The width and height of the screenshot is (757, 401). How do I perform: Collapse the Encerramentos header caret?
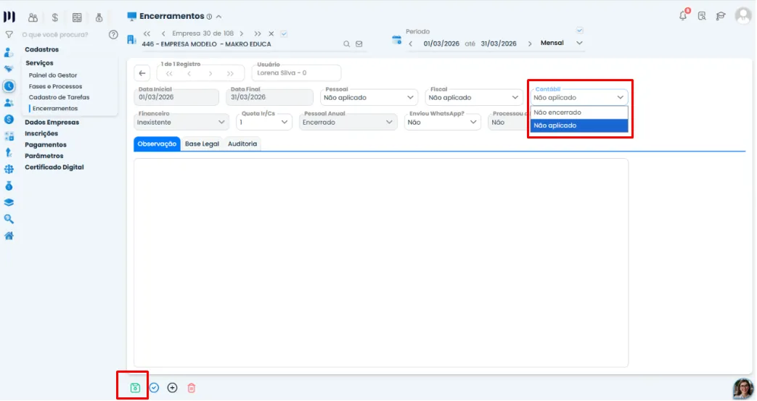click(219, 17)
